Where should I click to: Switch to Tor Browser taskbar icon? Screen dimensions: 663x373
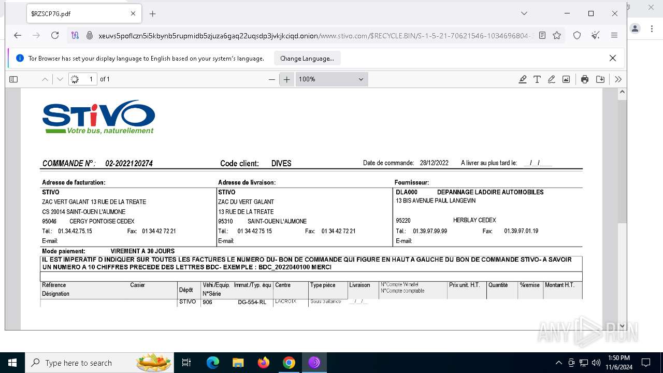pyautogui.click(x=314, y=363)
